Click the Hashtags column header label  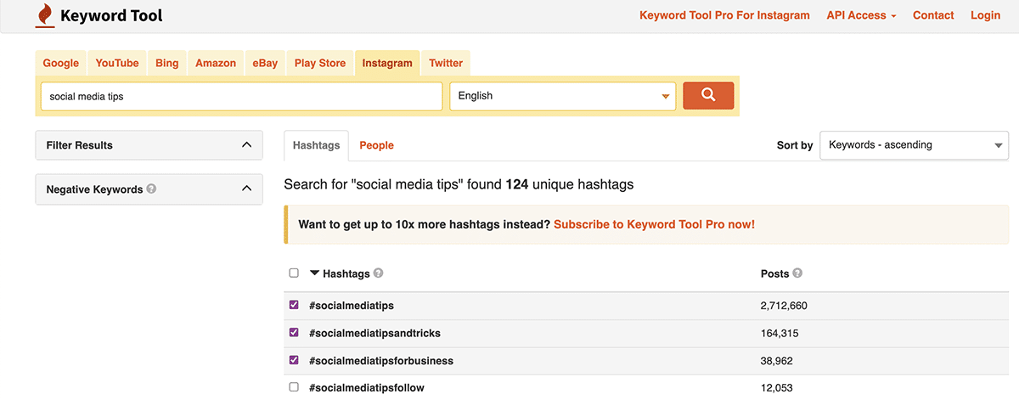[346, 273]
